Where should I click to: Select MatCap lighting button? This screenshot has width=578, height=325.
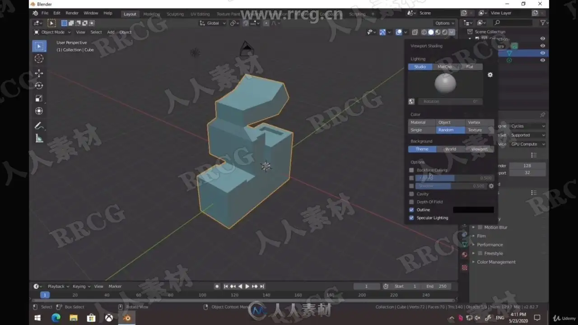[x=445, y=67]
